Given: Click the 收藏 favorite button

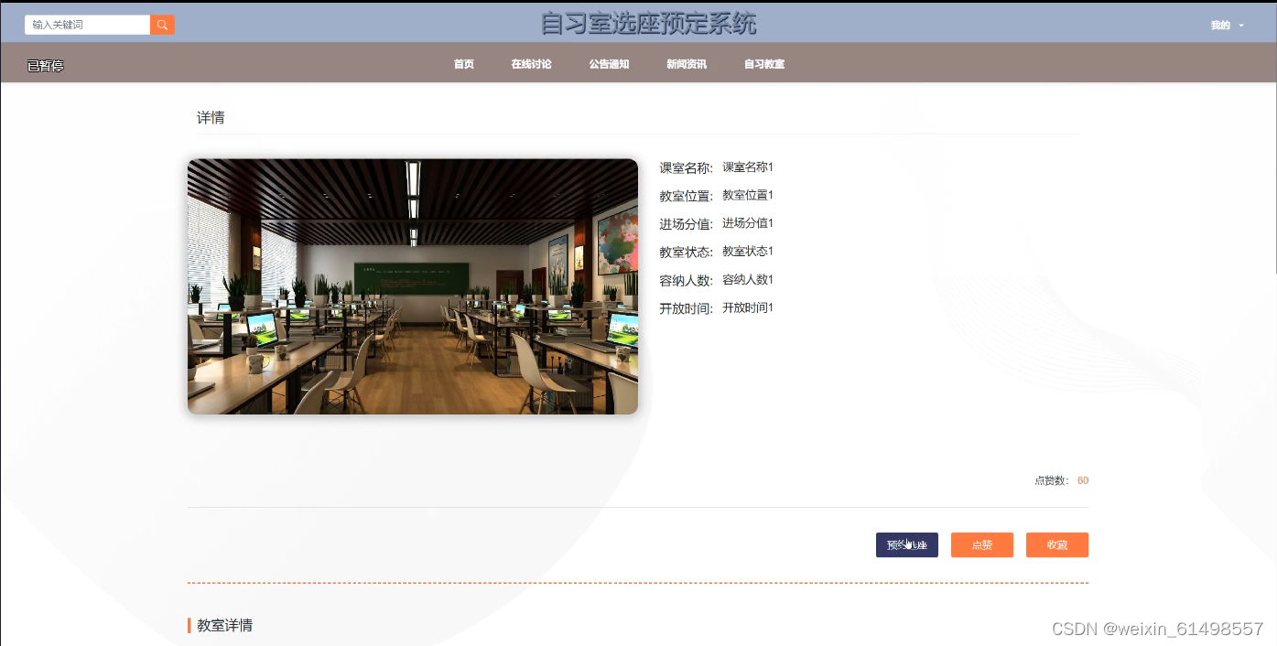Looking at the screenshot, I should coord(1057,544).
